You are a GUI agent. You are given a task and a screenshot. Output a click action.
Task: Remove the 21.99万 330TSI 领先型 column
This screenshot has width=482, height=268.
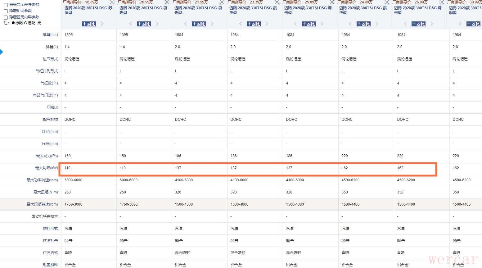pyautogui.click(x=222, y=2)
